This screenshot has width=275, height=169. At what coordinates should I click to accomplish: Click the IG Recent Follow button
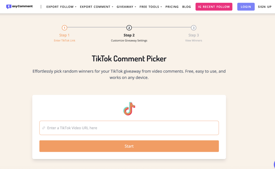click(214, 7)
